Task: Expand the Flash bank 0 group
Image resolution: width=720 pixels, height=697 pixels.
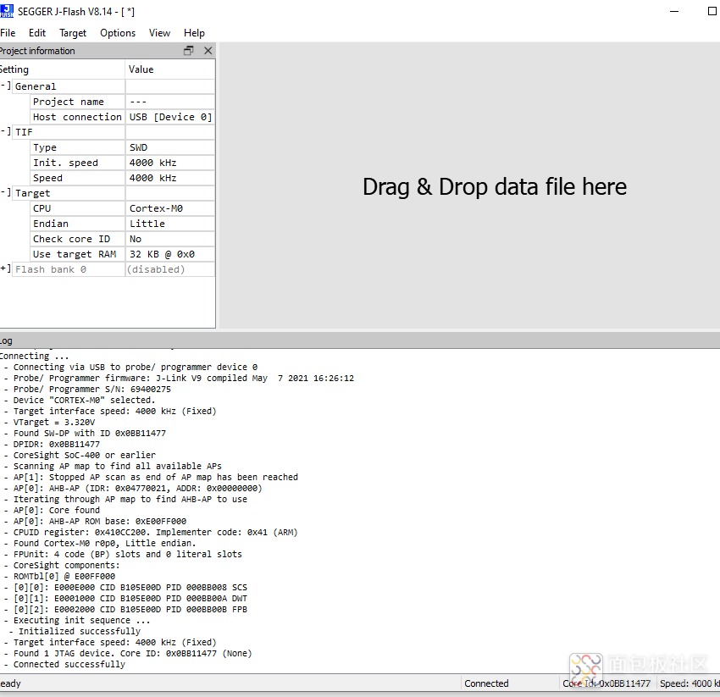Action: point(5,269)
